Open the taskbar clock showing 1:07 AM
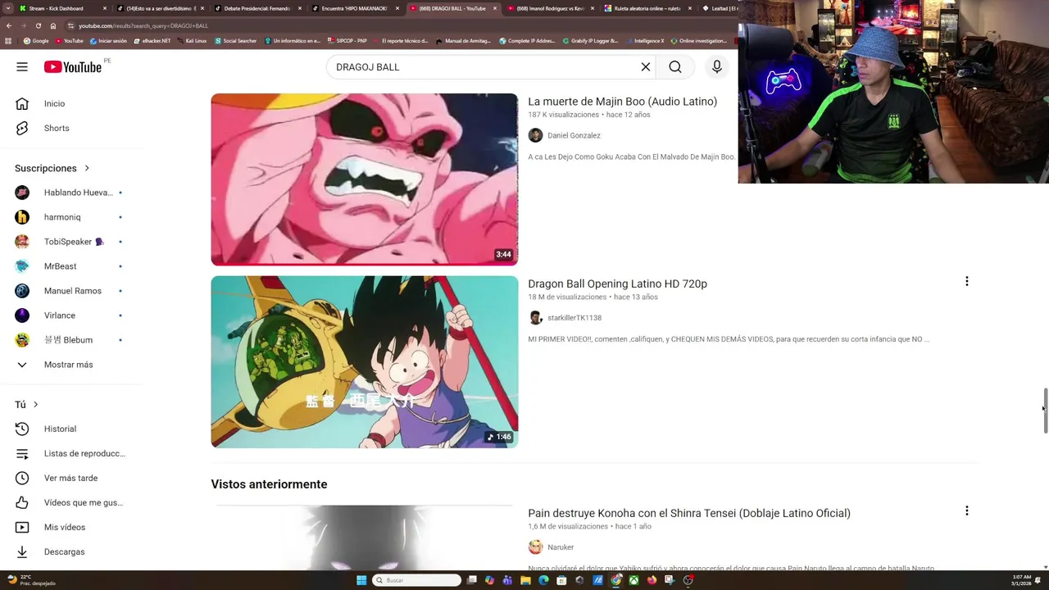This screenshot has width=1049, height=590. [x=1022, y=580]
